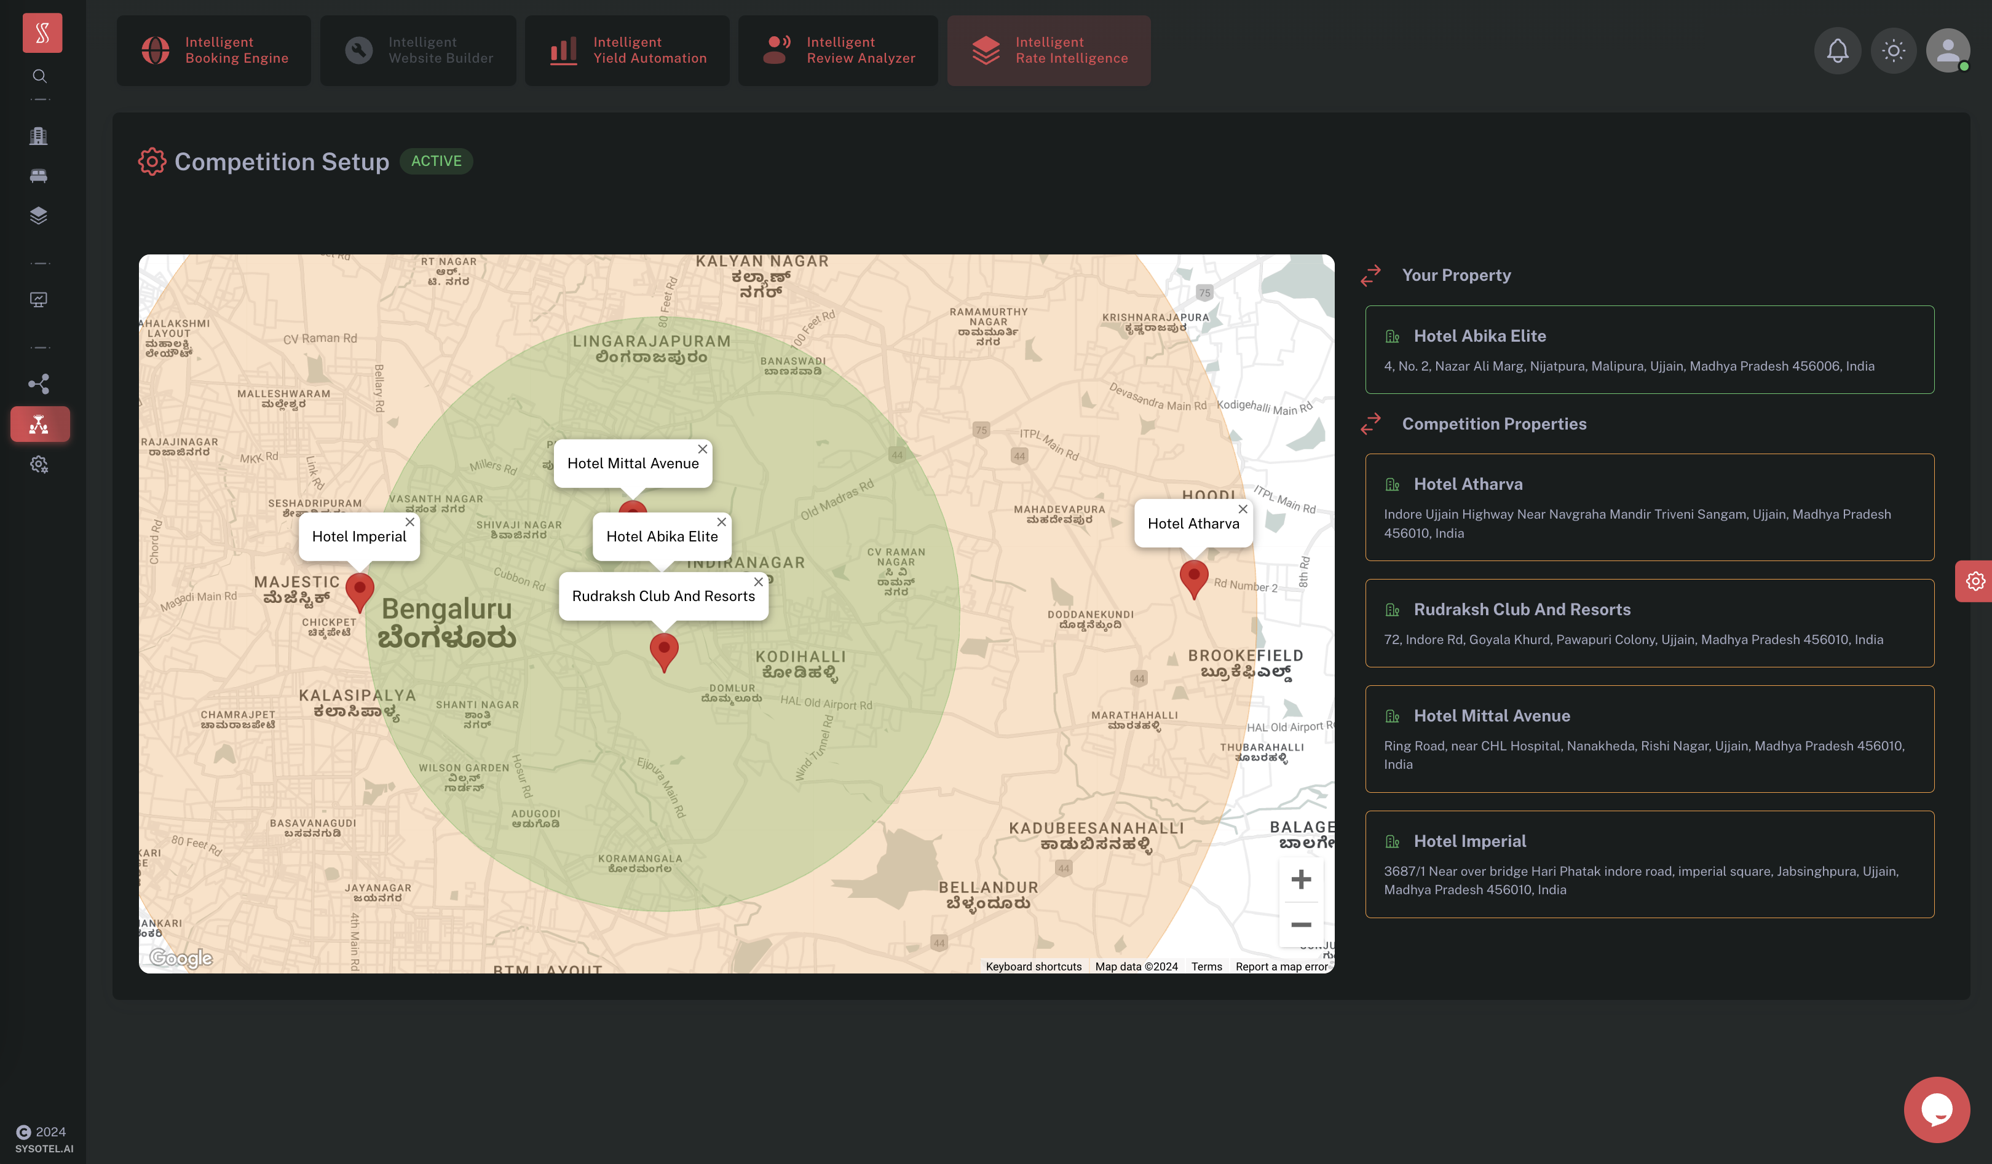Viewport: 1992px width, 1164px height.
Task: Click Map data ©2024 attribution
Action: click(1136, 967)
